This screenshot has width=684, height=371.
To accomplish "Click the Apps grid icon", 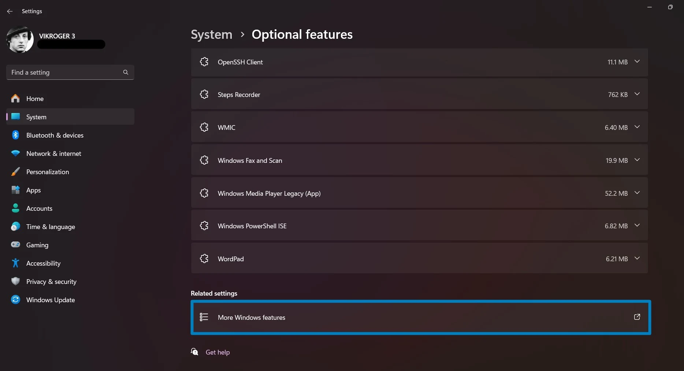I will [x=15, y=190].
